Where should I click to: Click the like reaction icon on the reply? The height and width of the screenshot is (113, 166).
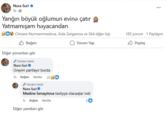90,100
